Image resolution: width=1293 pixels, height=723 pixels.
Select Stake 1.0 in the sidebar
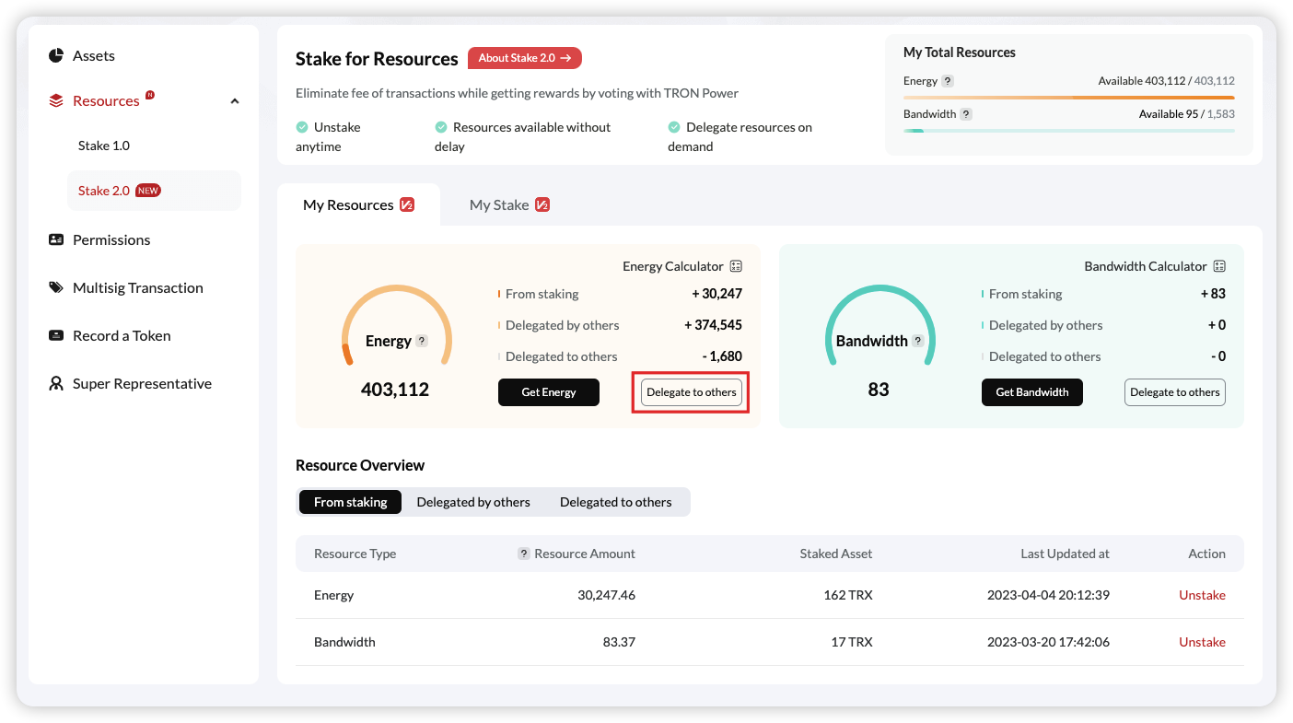point(104,146)
